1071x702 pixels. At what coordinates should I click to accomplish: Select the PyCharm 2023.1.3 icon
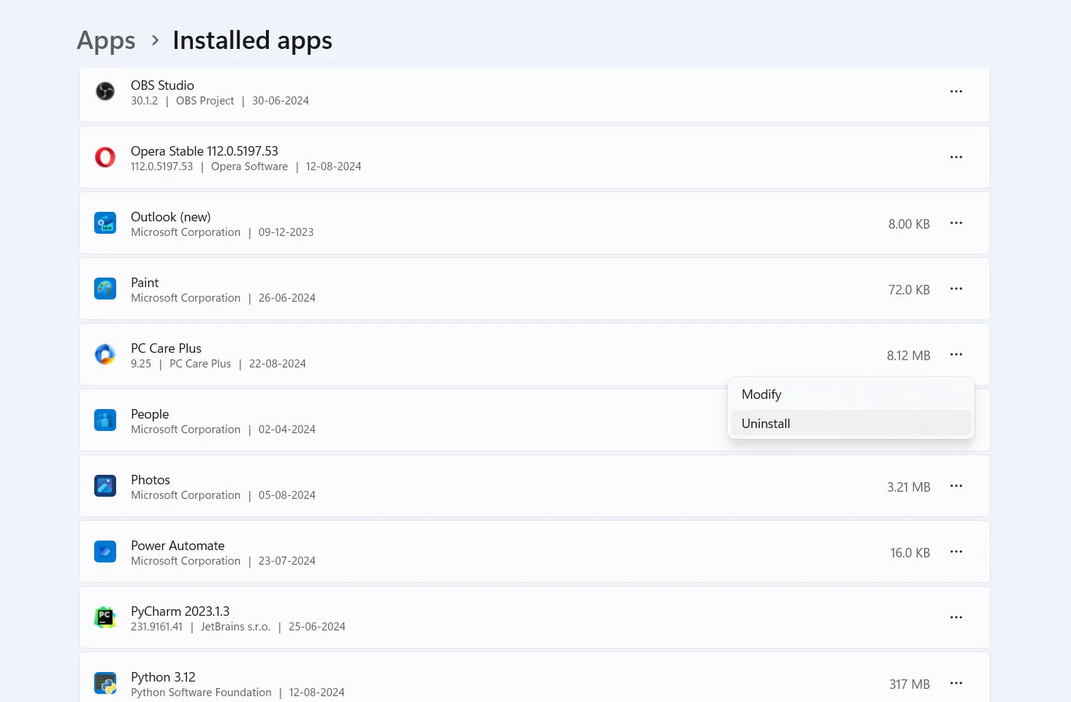pyautogui.click(x=105, y=617)
